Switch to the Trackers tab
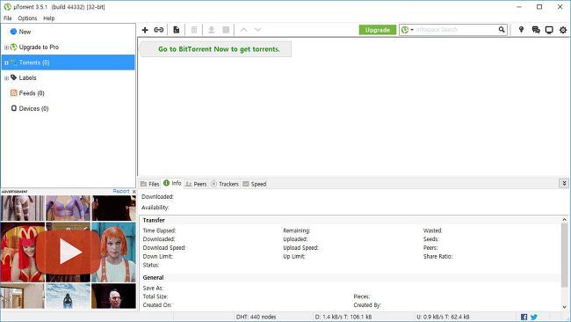 [x=225, y=184]
